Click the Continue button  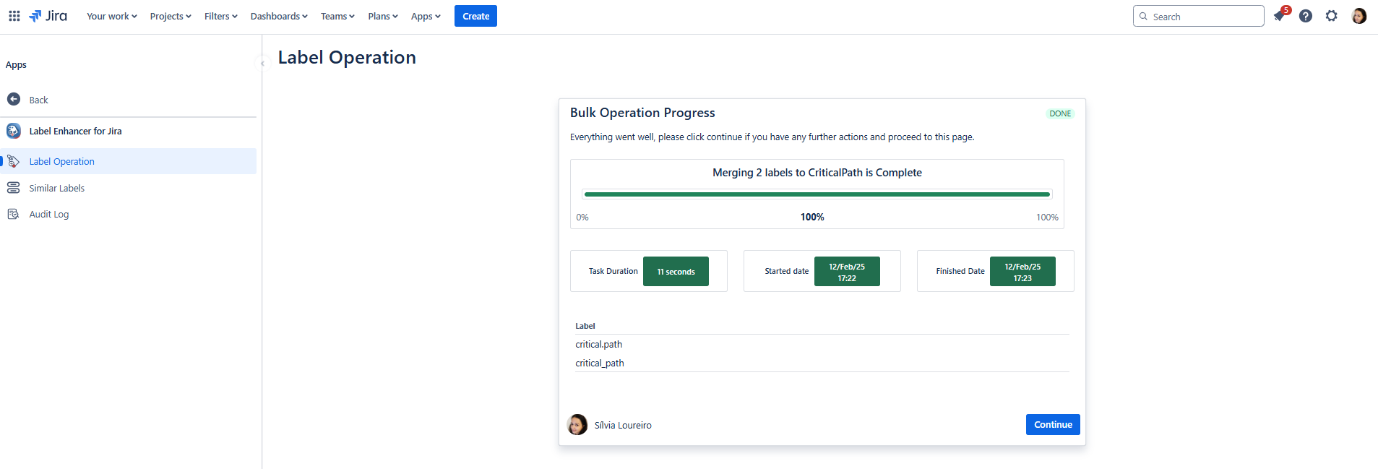click(1053, 425)
